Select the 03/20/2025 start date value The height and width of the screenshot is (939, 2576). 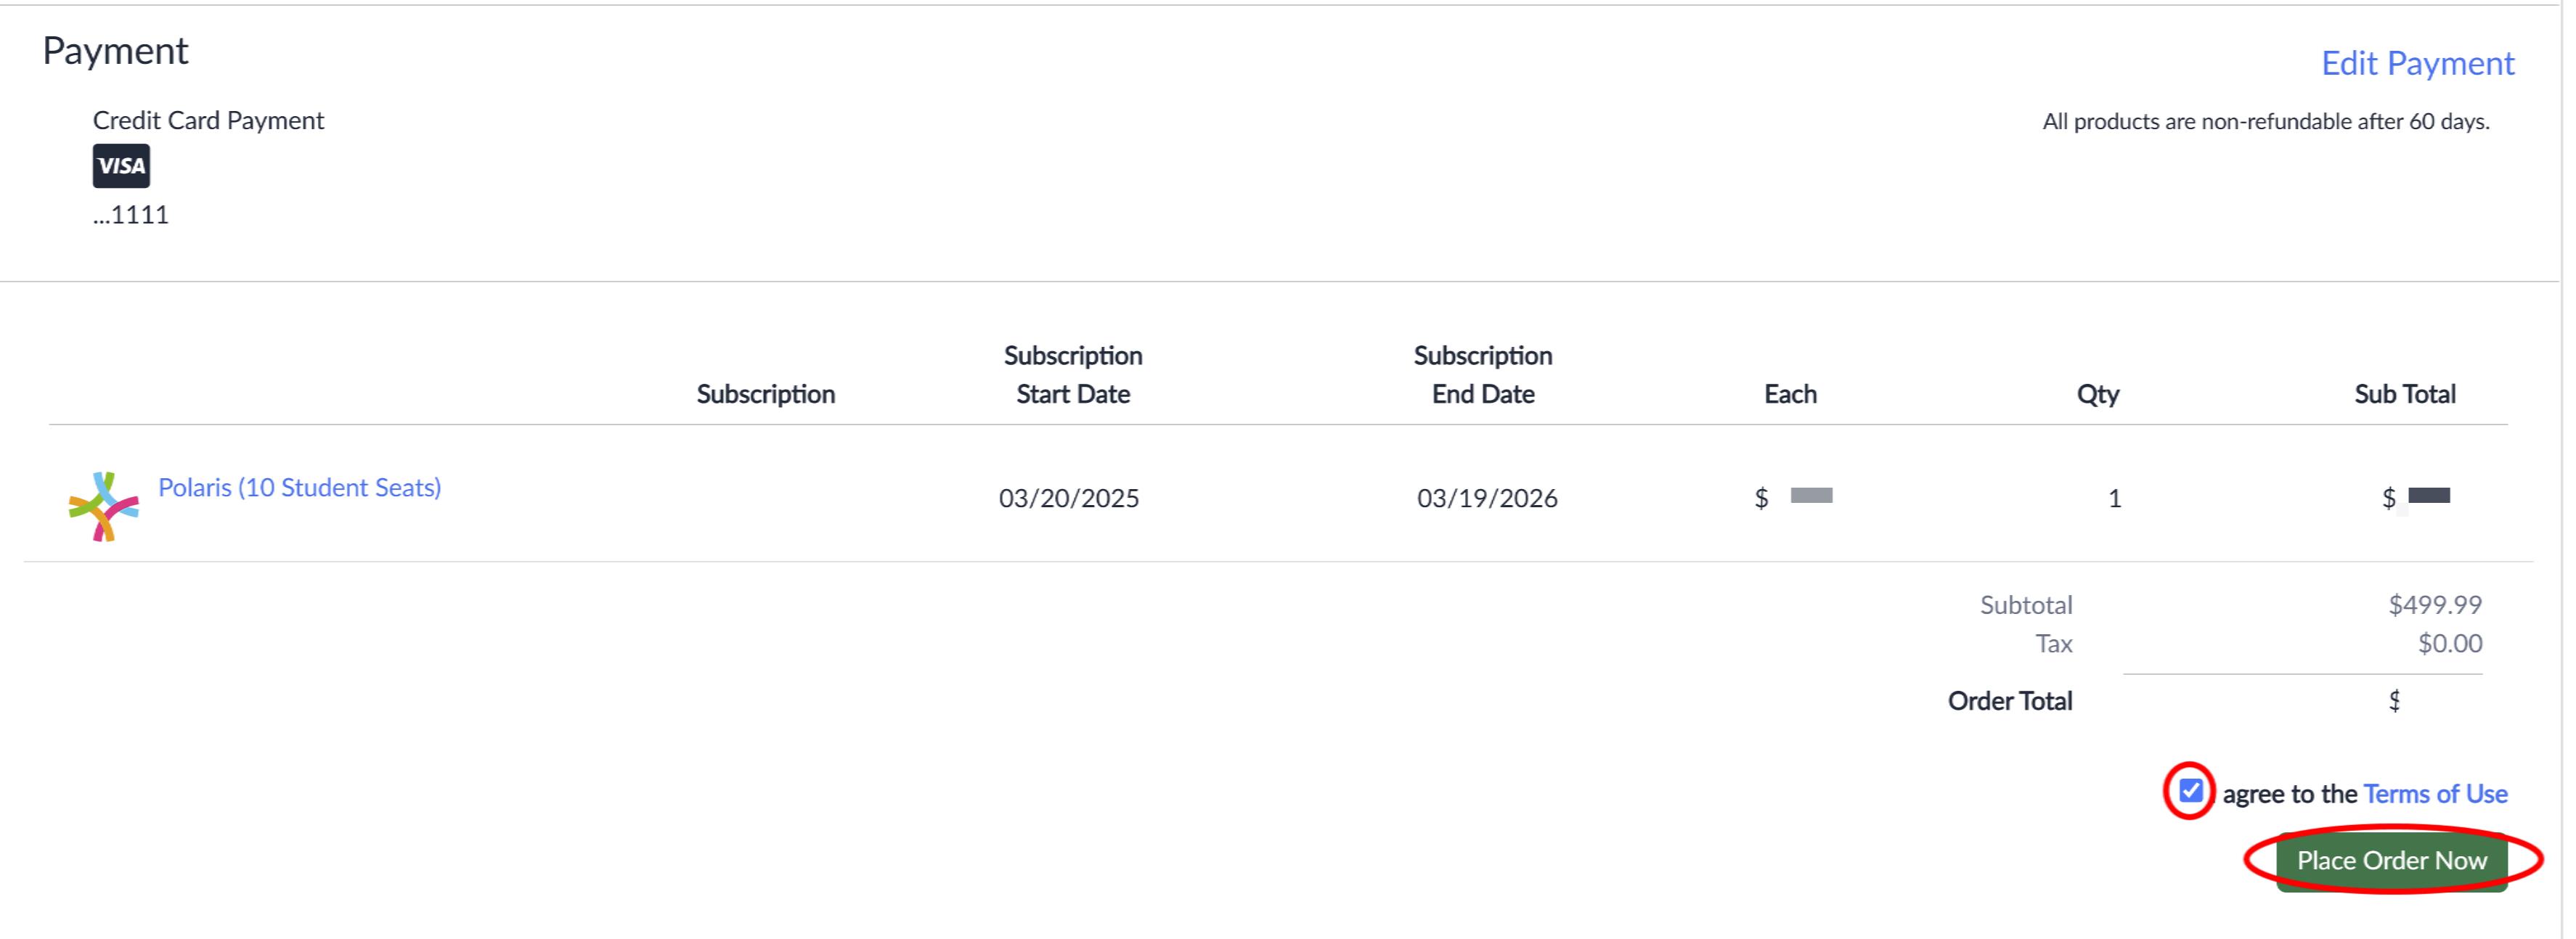[1069, 498]
